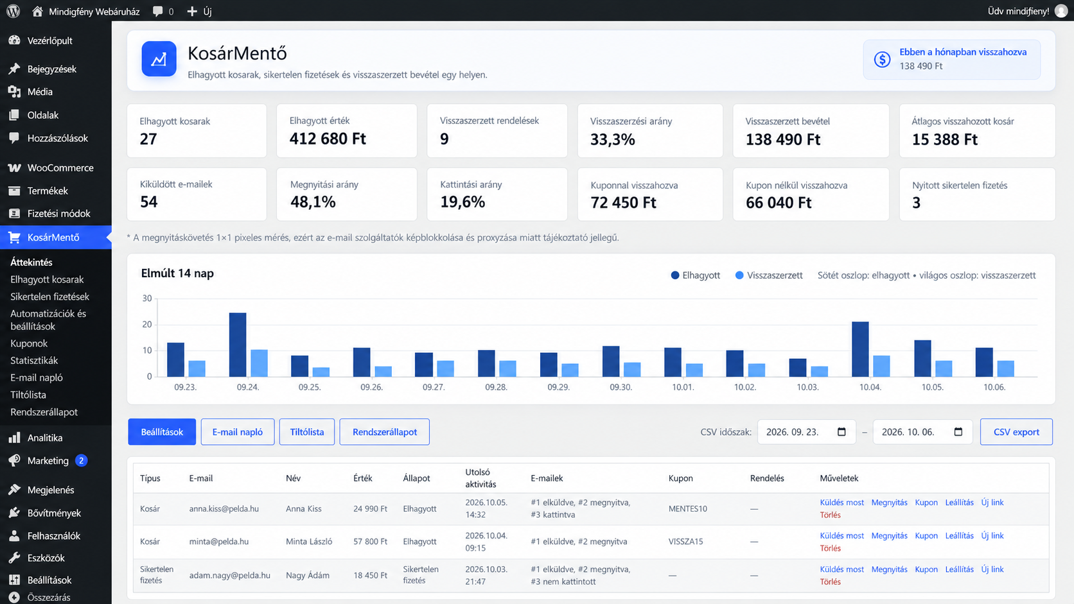The image size is (1074, 604).
Task: Open the calendar picker for start date
Action: coord(841,432)
